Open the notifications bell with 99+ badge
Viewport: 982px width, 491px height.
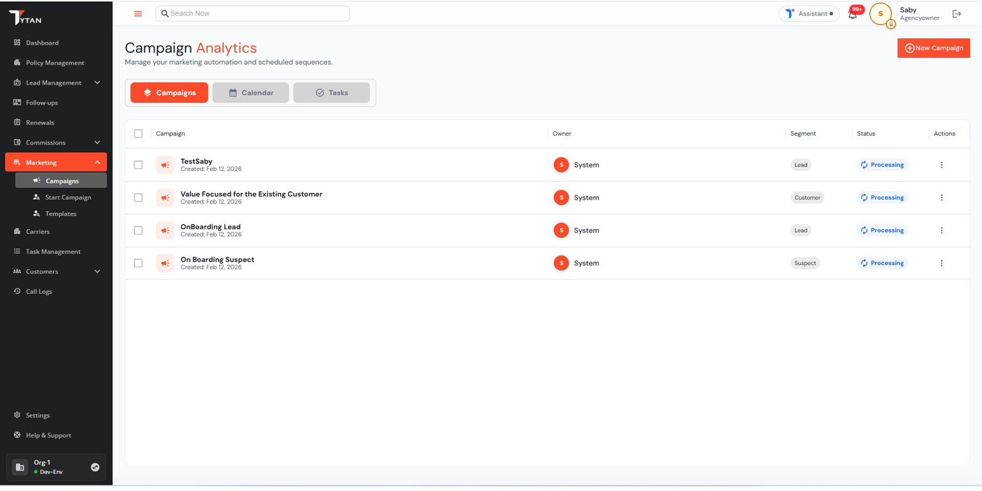click(854, 13)
